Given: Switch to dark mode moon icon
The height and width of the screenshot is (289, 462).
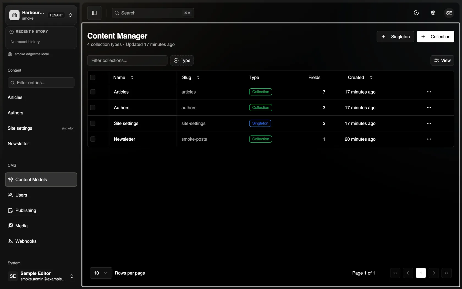Looking at the screenshot, I should 416,13.
